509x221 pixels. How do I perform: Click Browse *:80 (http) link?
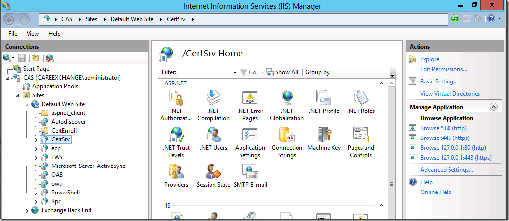click(x=444, y=128)
